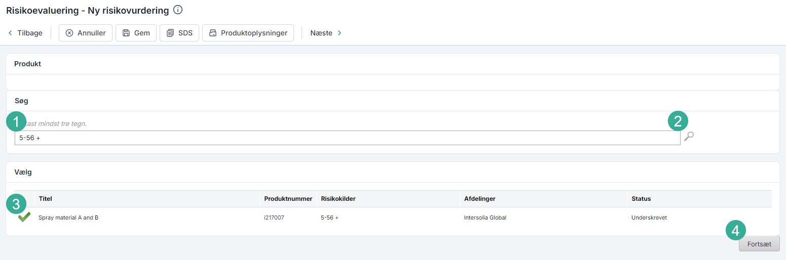Click the risk source '5-56 +' cell
This screenshot has height=260, width=786.
(x=329, y=218)
